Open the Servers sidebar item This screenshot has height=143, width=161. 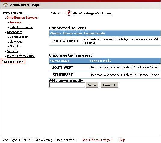(x=15, y=22)
